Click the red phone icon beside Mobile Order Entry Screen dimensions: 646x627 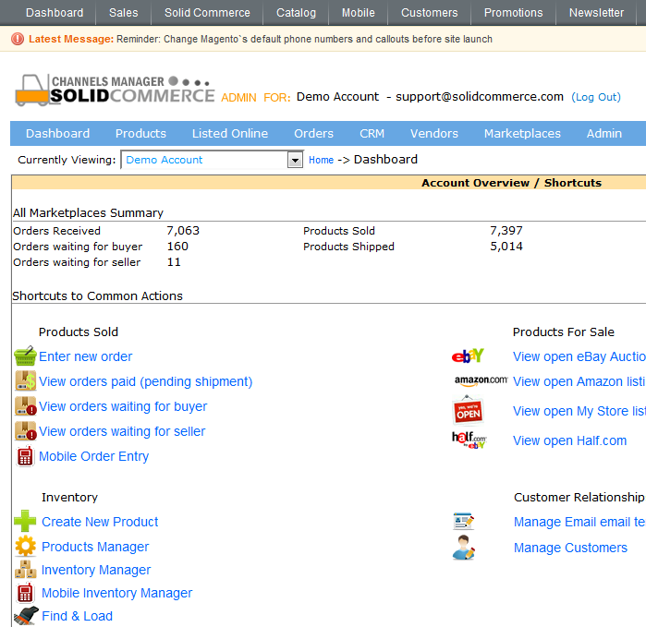click(x=25, y=456)
